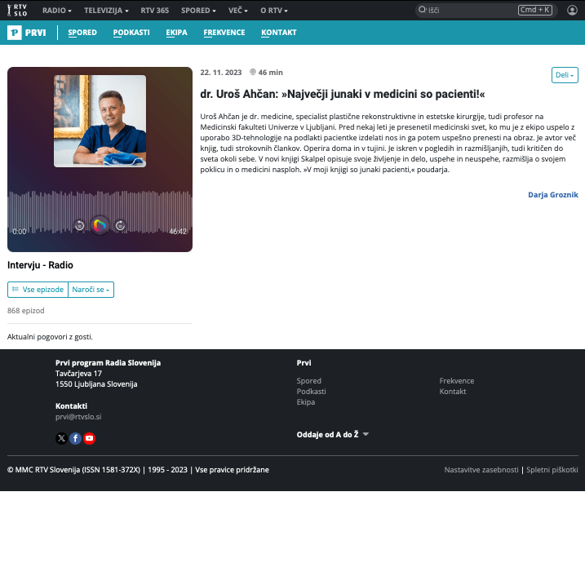The height and width of the screenshot is (585, 585).
Task: Open the user account icon
Action: (x=572, y=10)
